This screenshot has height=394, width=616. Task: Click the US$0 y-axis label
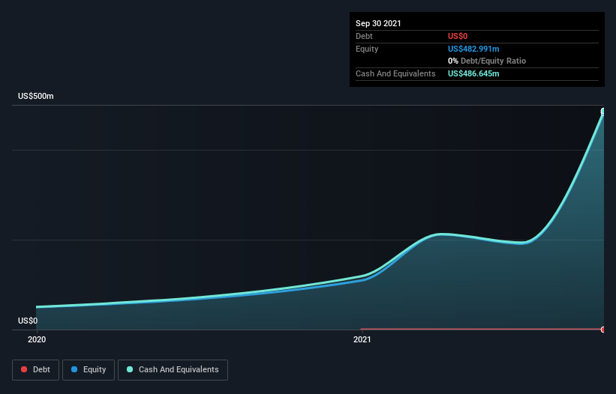28,321
